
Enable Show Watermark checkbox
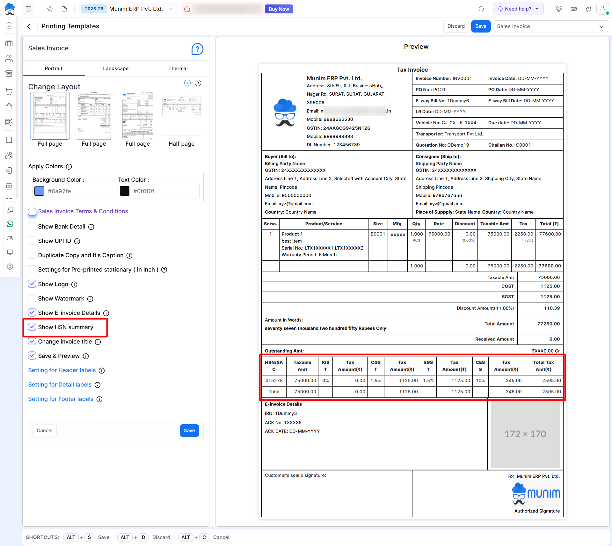(32, 298)
